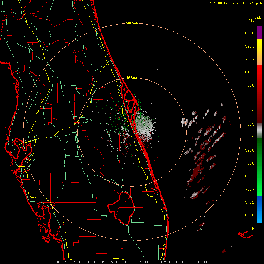
Task: Click the -0.9 velocity scale value
Action: [250, 124]
